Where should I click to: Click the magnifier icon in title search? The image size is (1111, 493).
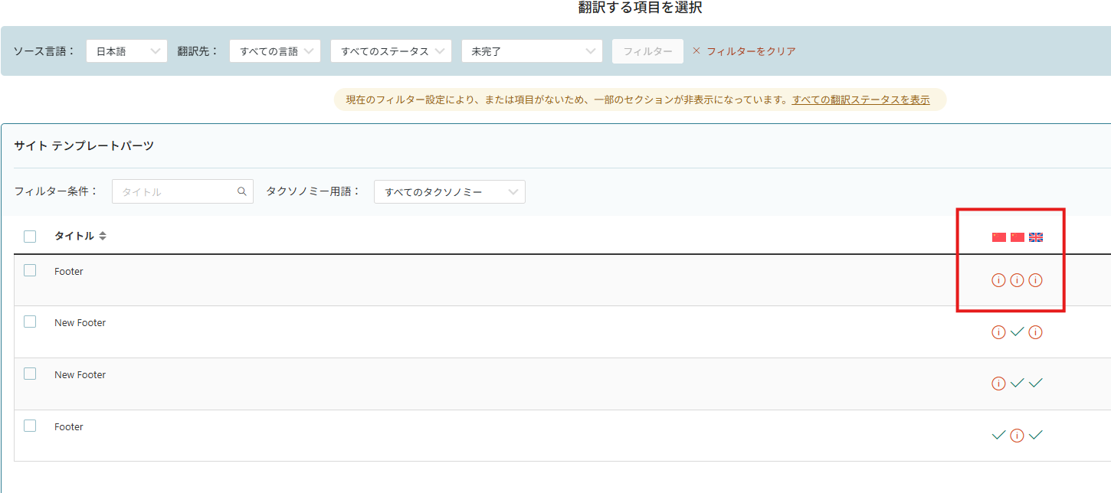coord(242,192)
